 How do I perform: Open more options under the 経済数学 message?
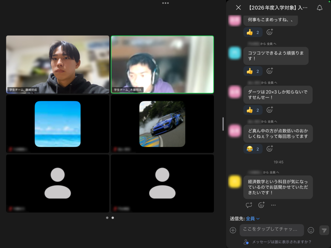tap(273, 205)
